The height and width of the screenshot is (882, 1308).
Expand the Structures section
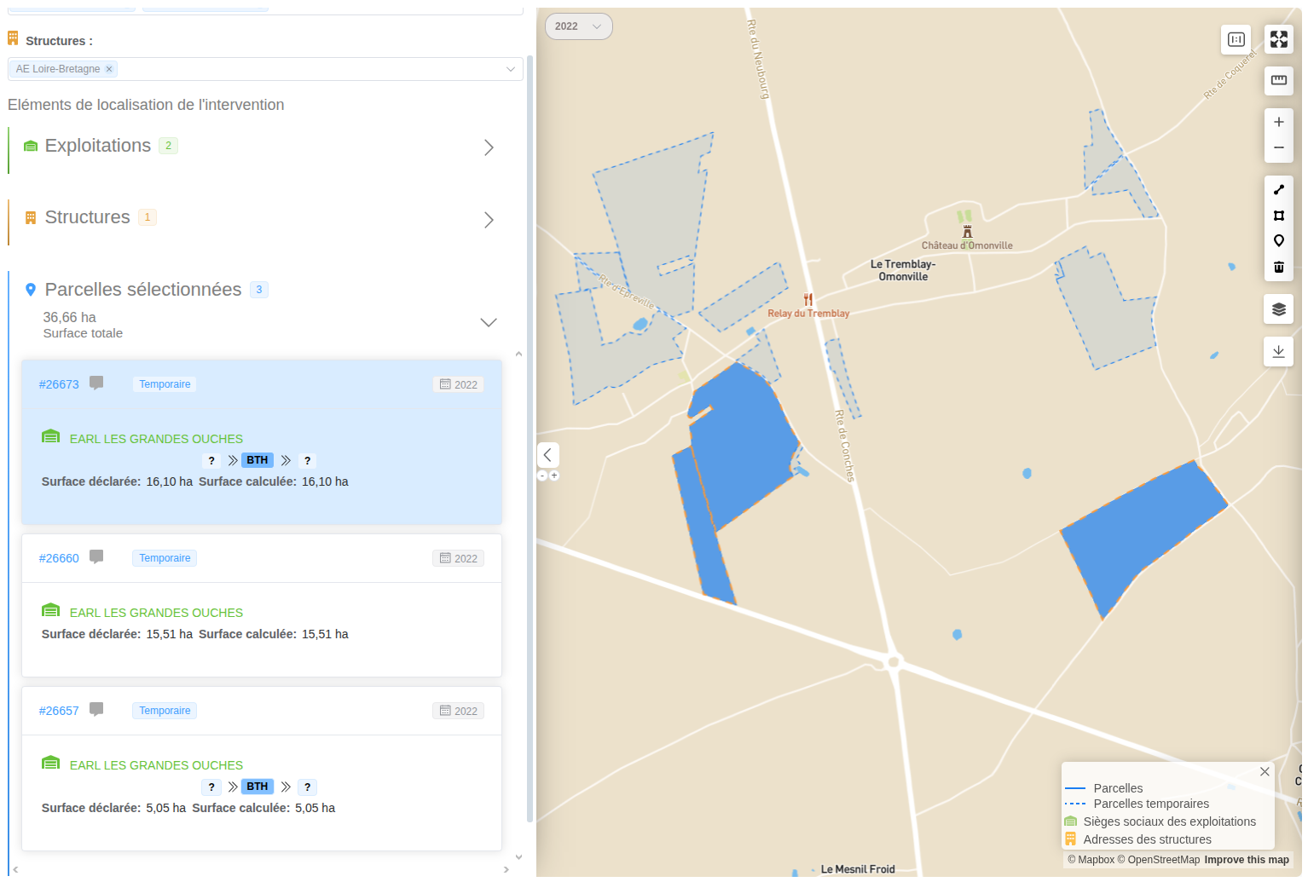pos(489,219)
